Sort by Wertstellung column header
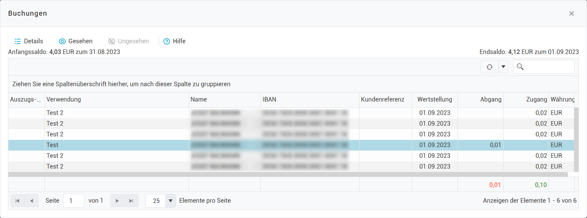This screenshot has height=218, width=587. coord(434,100)
